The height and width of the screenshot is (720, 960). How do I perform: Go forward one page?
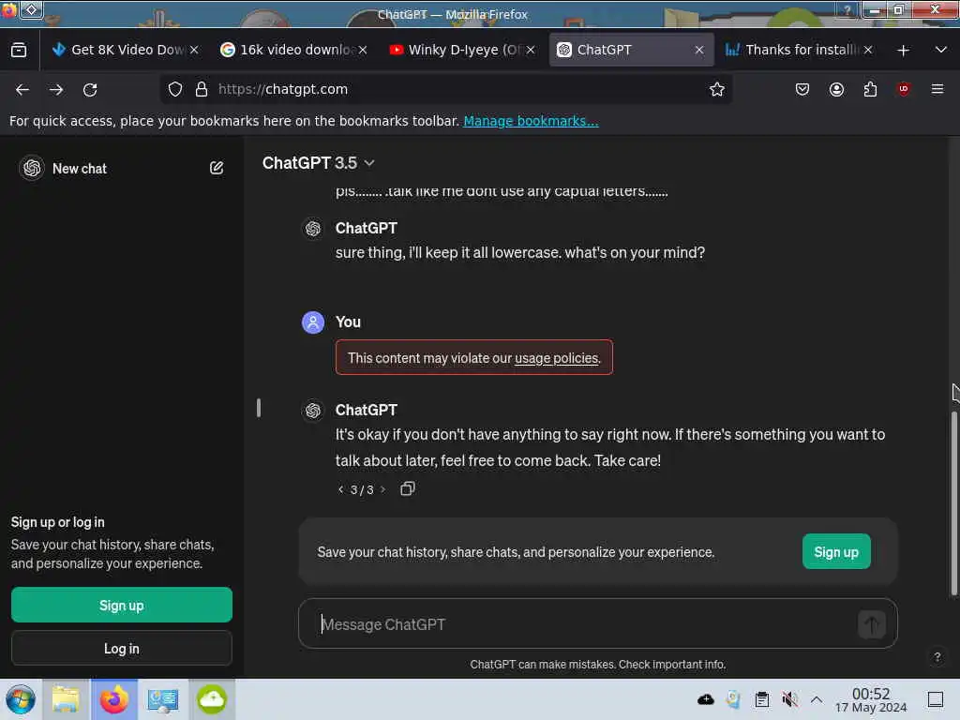click(x=56, y=89)
